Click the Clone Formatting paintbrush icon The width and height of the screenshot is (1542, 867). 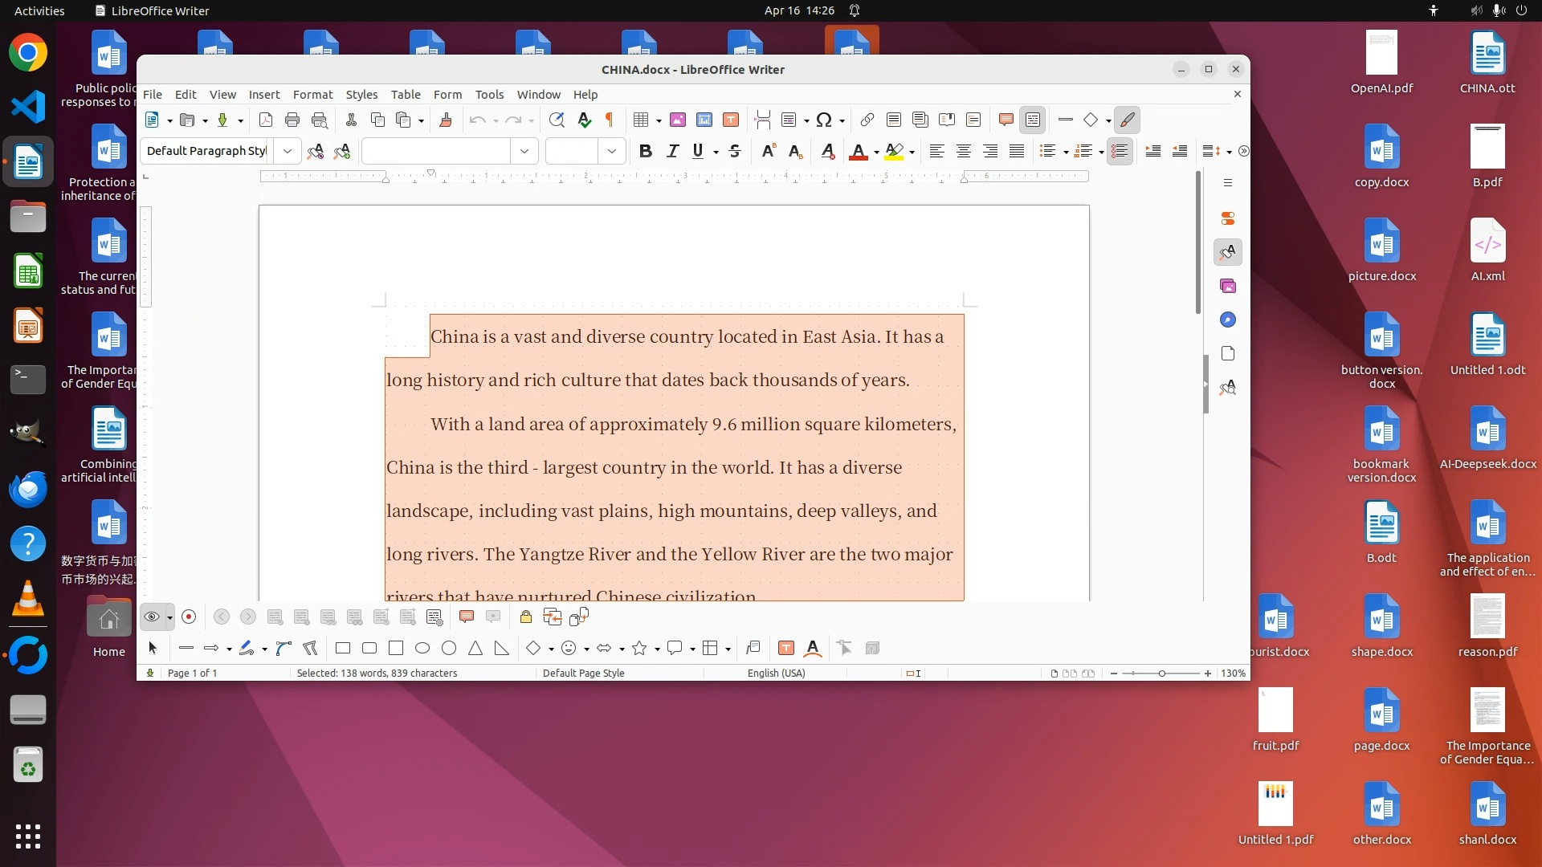tap(446, 120)
